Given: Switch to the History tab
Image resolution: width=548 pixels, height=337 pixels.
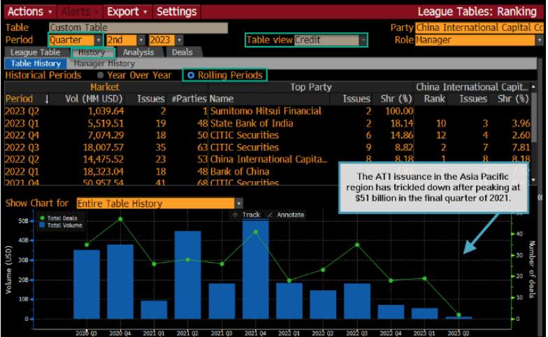Looking at the screenshot, I should [x=92, y=52].
